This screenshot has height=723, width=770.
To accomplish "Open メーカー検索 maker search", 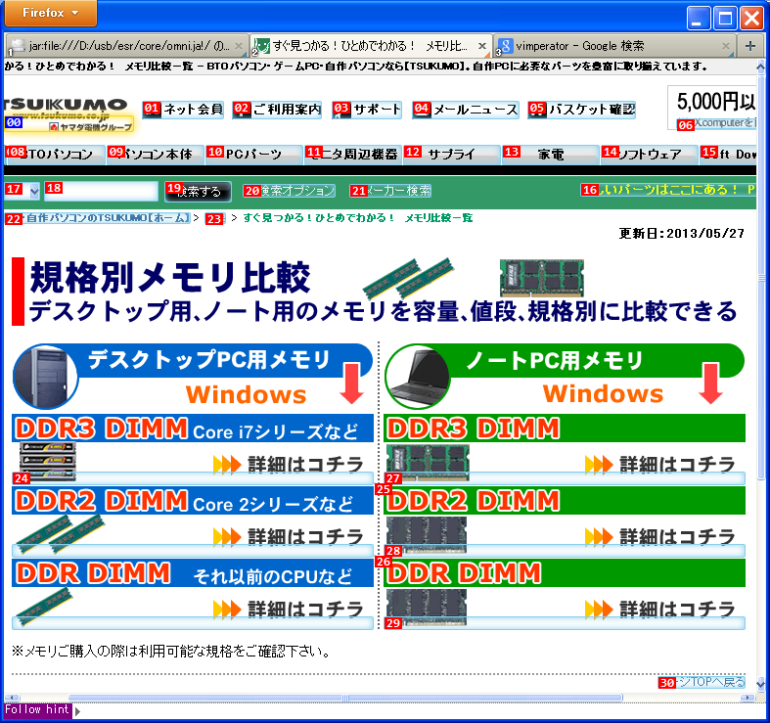I will (391, 191).
